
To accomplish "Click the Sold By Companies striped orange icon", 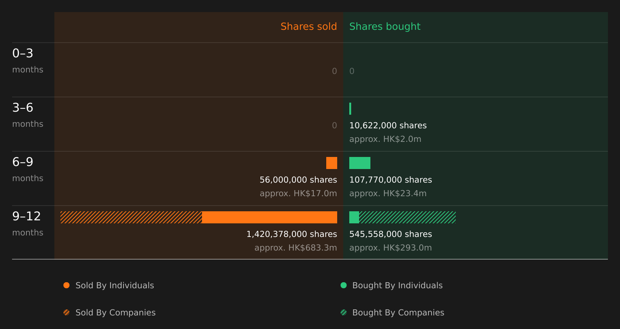I will (x=66, y=312).
